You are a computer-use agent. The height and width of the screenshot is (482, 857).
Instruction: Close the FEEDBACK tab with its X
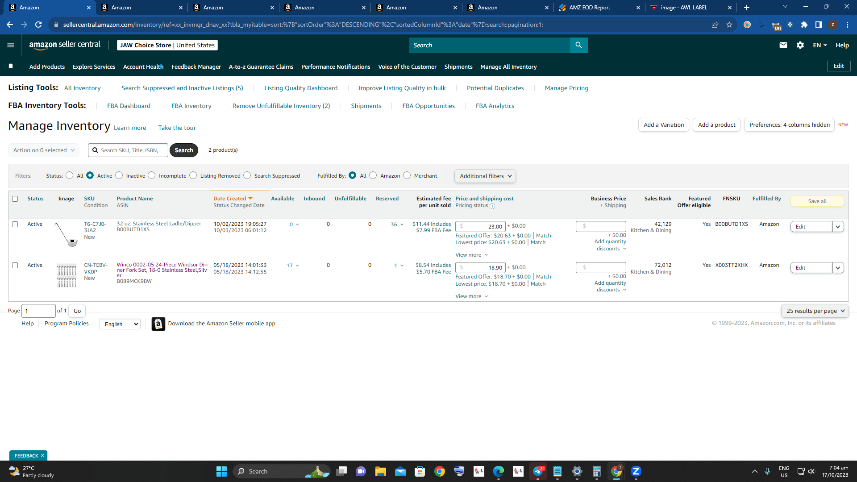pos(42,456)
